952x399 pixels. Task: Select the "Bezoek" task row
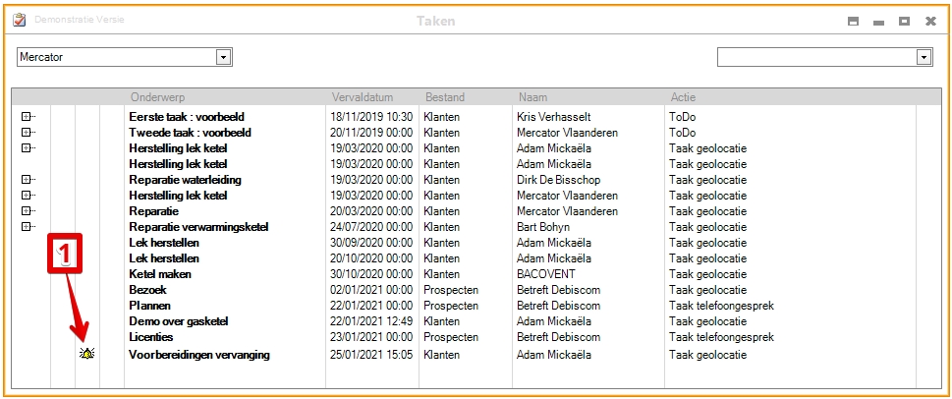148,290
